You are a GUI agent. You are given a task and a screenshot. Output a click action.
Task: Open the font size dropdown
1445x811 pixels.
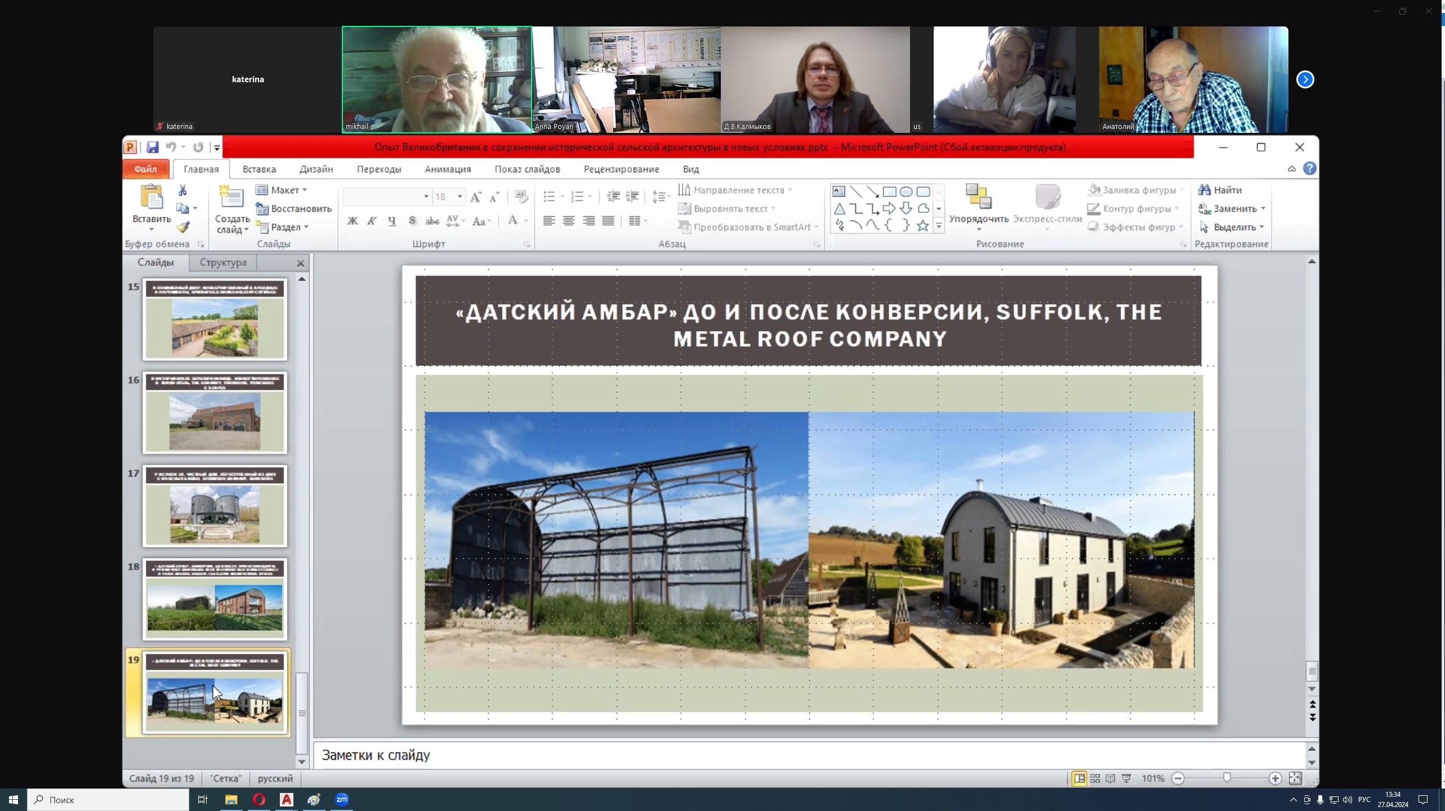click(x=460, y=197)
